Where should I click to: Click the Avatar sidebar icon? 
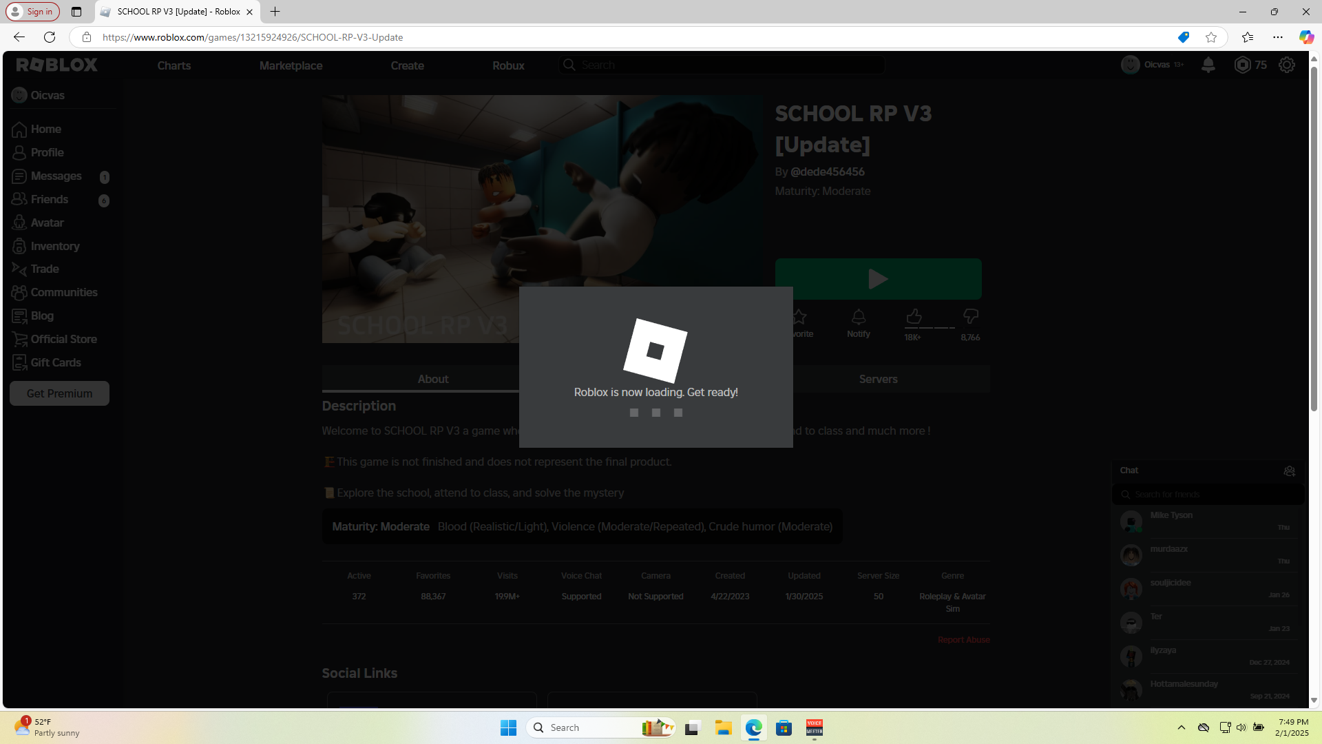click(x=19, y=223)
